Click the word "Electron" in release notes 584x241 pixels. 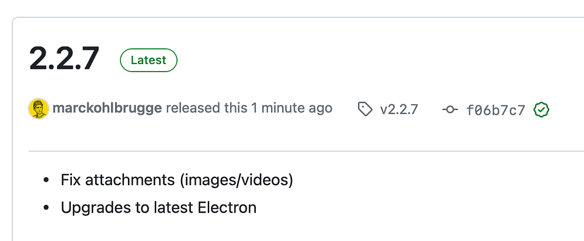230,207
